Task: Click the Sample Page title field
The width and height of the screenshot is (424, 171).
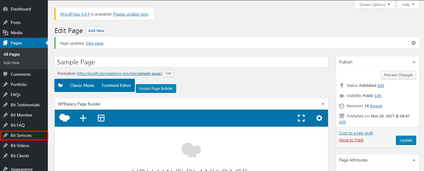Action: pyautogui.click(x=191, y=62)
